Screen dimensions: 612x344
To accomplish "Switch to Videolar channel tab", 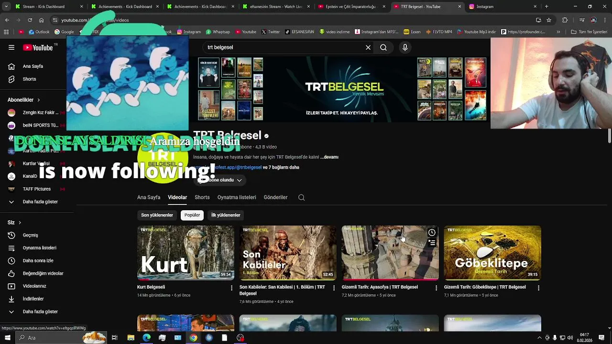I will (177, 197).
